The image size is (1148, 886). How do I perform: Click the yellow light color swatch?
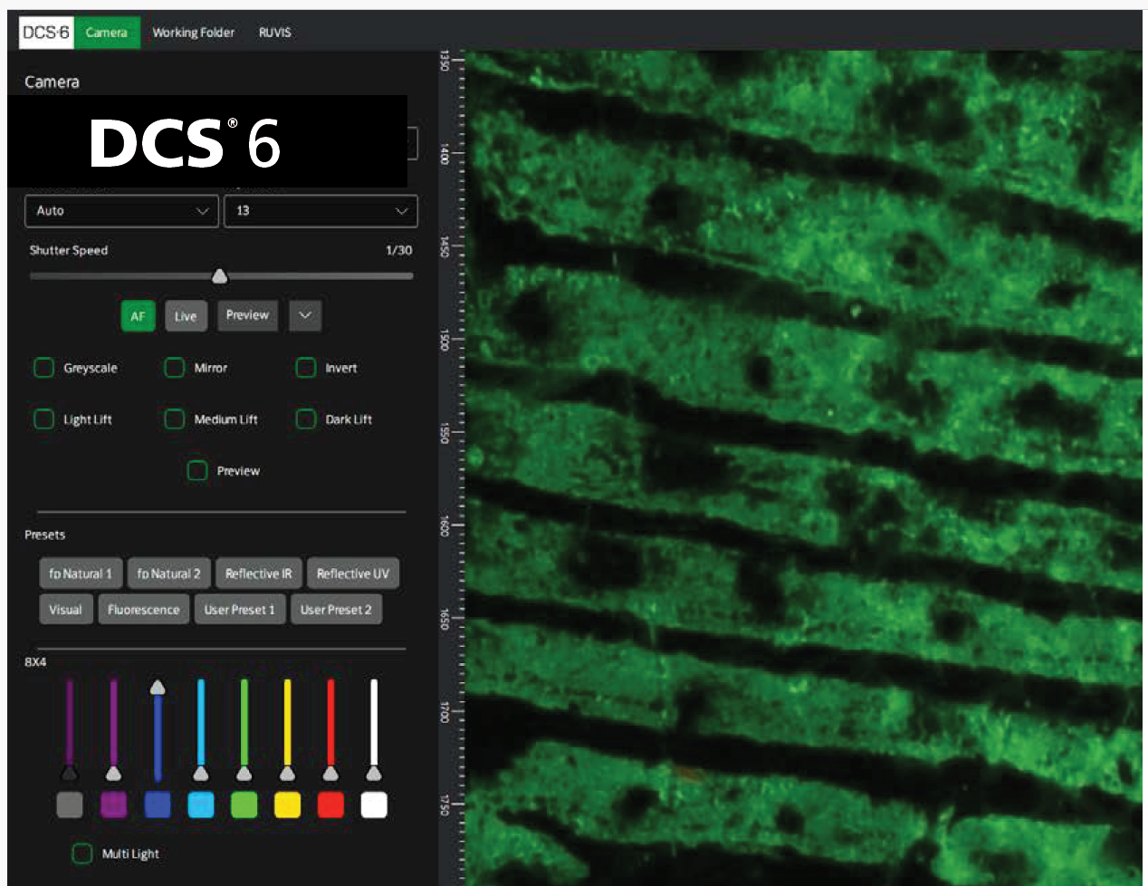click(288, 804)
